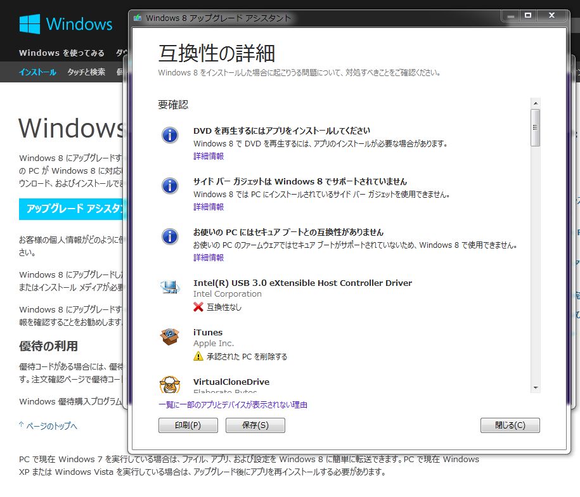The height and width of the screenshot is (497, 580).
Task: Close the Upgrade Assistant window with X
Action: [551, 15]
